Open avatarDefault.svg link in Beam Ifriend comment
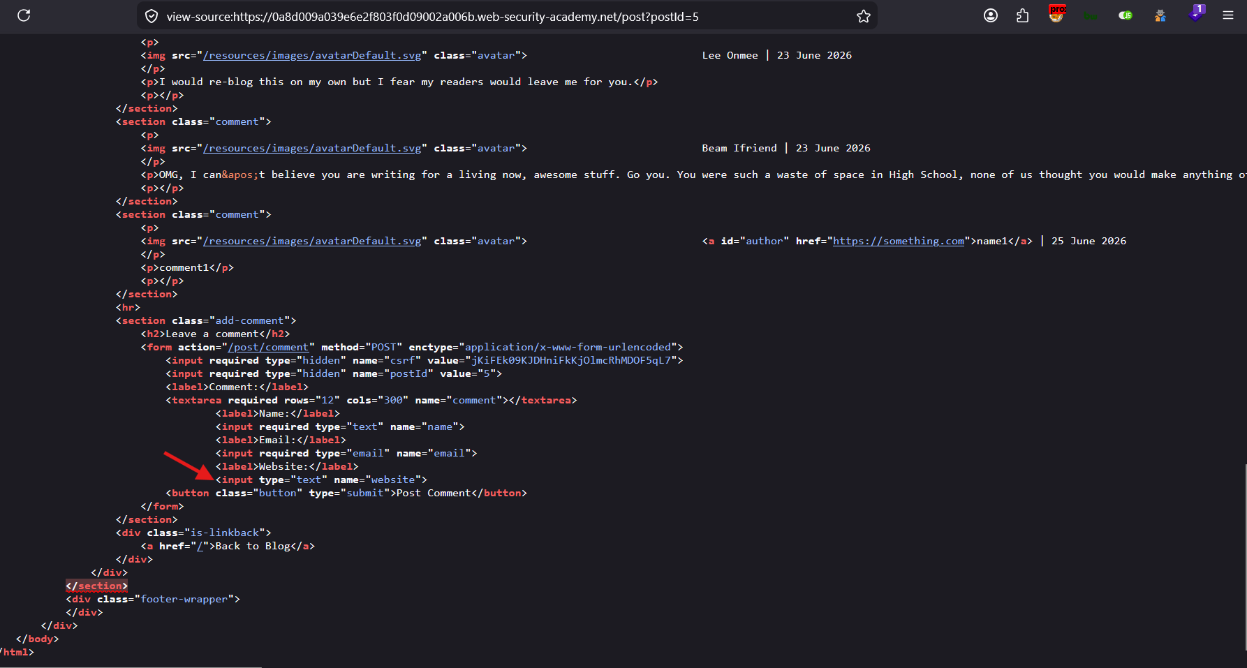Image resolution: width=1247 pixels, height=668 pixels. 312,148
